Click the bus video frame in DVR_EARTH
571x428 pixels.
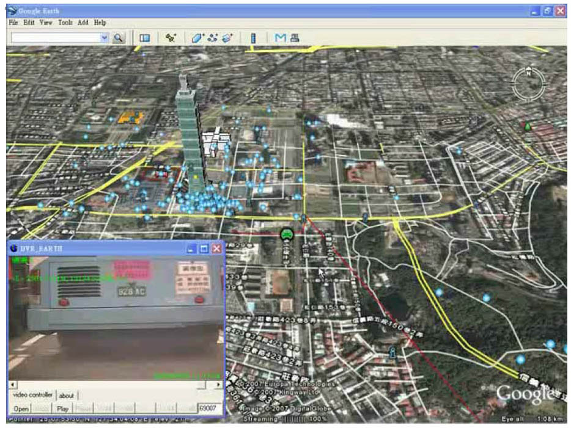(x=116, y=318)
